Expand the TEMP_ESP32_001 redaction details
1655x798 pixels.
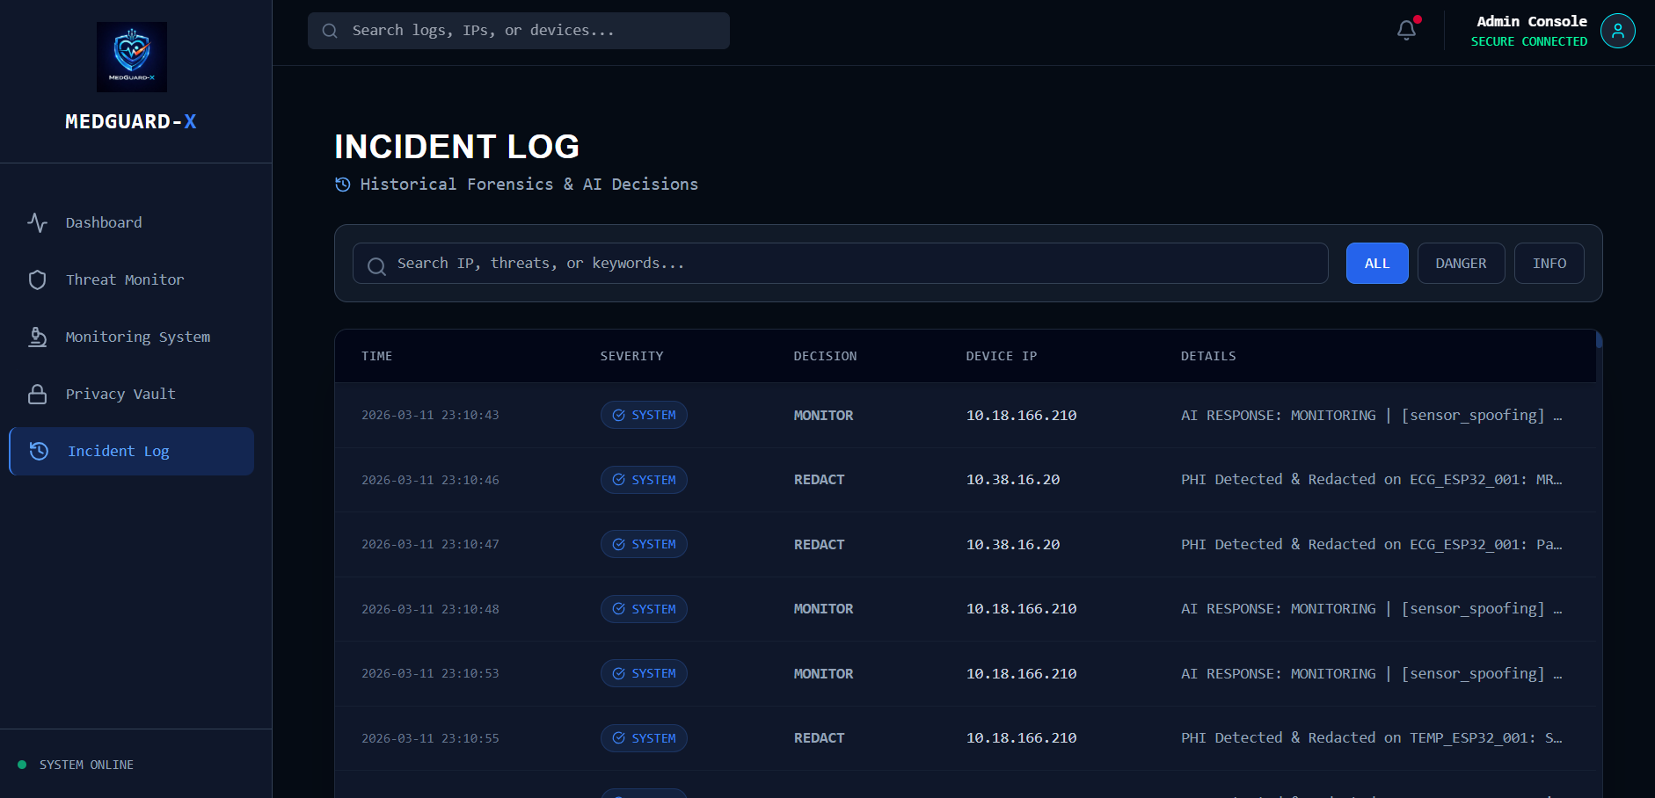coord(1371,738)
